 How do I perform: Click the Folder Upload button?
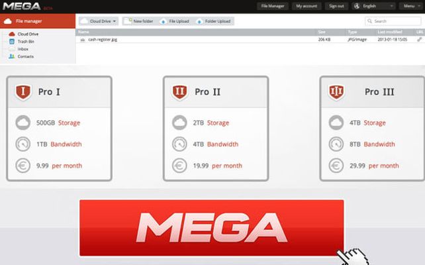tap(214, 21)
